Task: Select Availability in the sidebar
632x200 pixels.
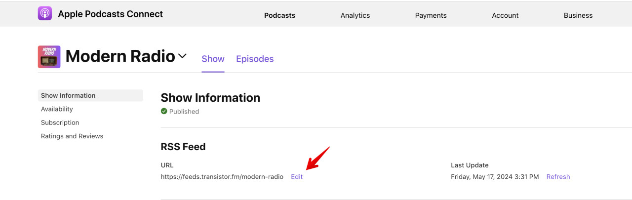Action: coord(57,109)
